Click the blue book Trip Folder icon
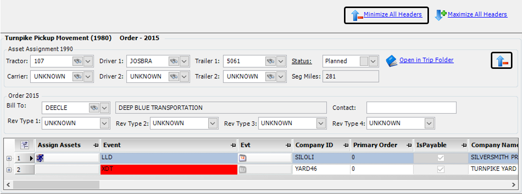 pyautogui.click(x=391, y=61)
